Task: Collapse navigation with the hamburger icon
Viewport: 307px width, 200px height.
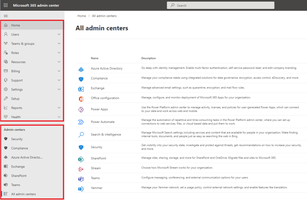Action: [x=6, y=16]
